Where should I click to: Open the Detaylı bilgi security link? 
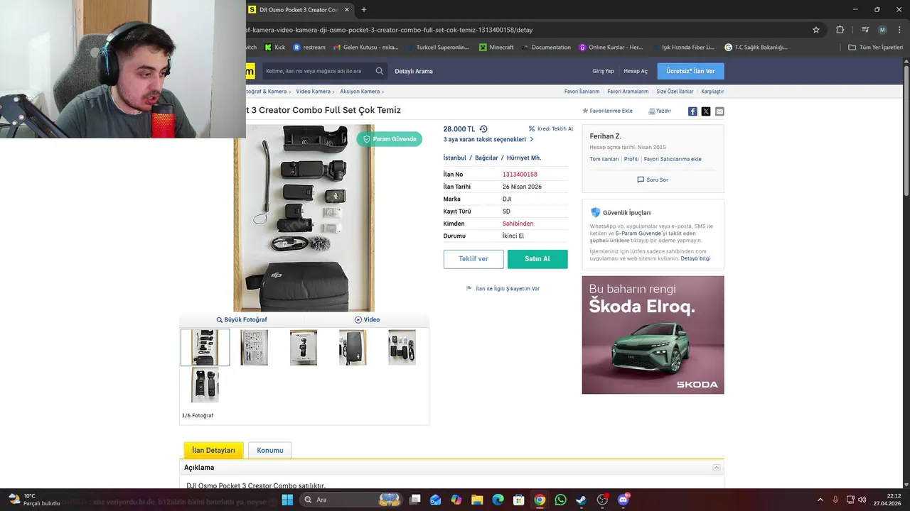click(695, 258)
